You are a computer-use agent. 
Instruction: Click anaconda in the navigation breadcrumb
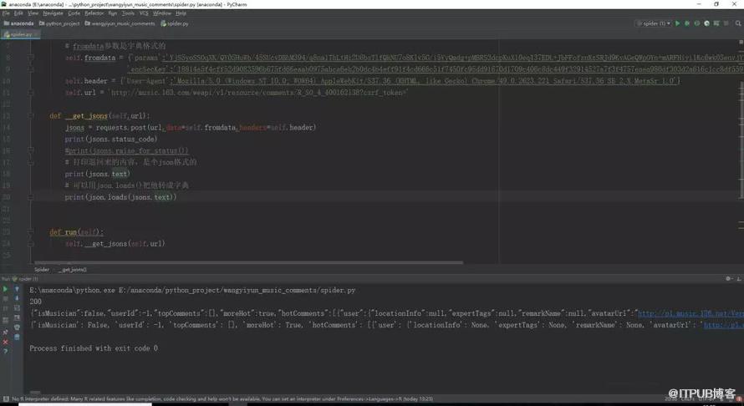(x=18, y=23)
